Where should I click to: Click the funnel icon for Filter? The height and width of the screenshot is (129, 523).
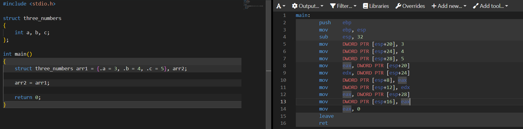[x=333, y=6]
